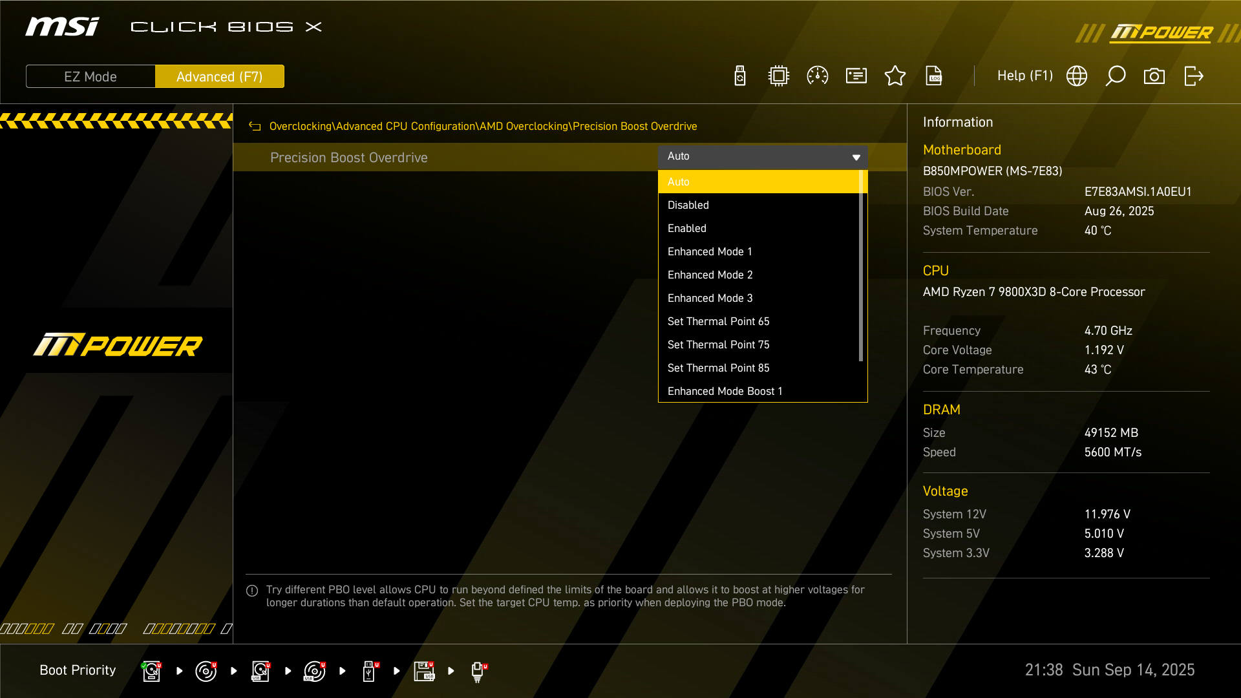Open the M-Flash USB update icon
This screenshot has height=698, width=1241.
[x=740, y=76]
